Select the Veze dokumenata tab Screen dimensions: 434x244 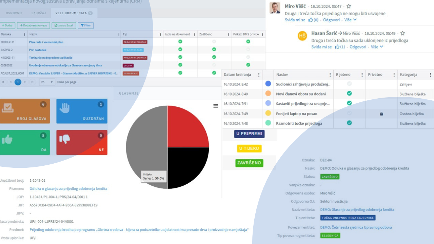tap(74, 13)
